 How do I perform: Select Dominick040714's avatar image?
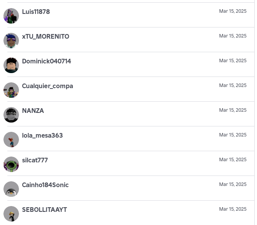11,65
